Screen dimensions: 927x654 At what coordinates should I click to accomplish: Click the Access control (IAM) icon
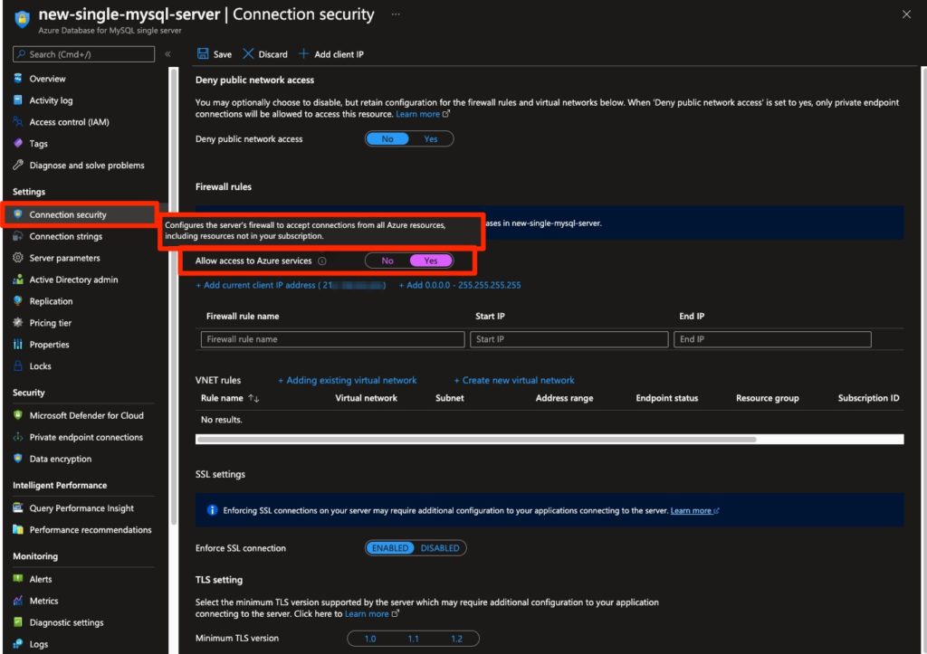click(x=18, y=122)
